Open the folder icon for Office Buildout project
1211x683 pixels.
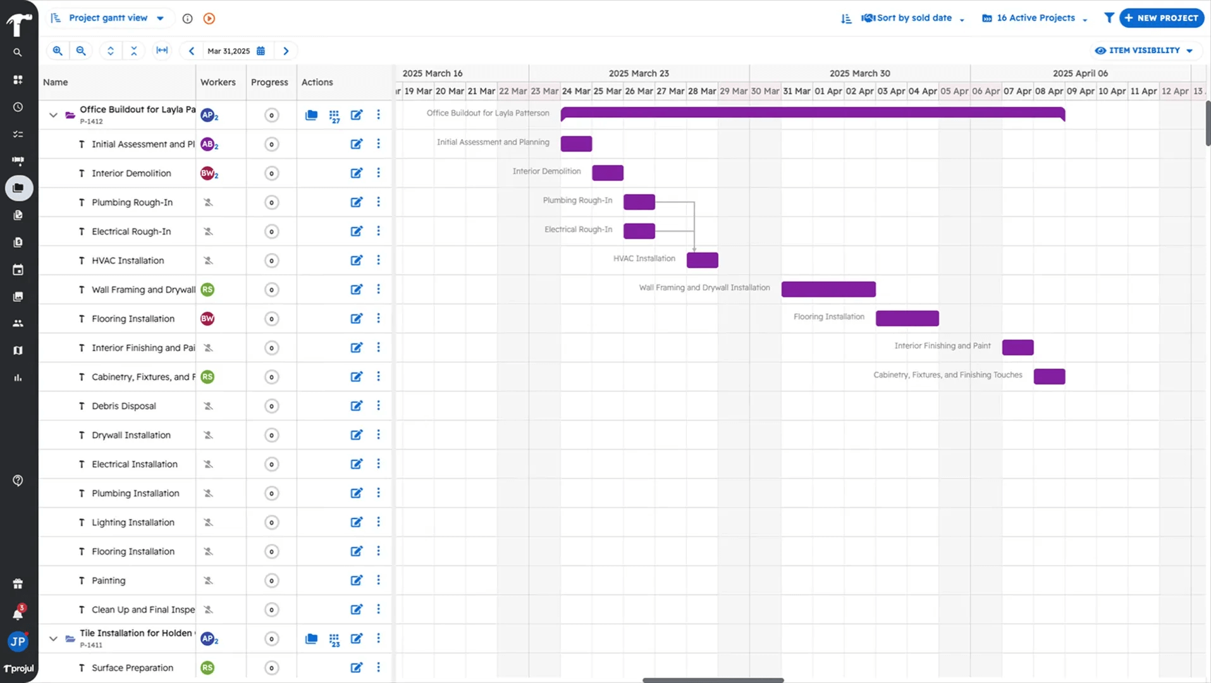point(311,115)
